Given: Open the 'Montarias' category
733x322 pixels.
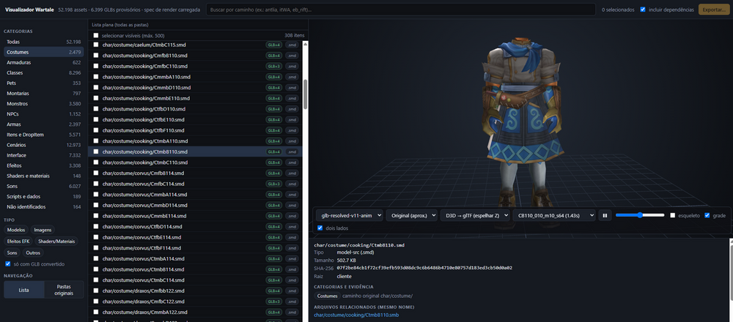Looking at the screenshot, I should tap(43, 94).
